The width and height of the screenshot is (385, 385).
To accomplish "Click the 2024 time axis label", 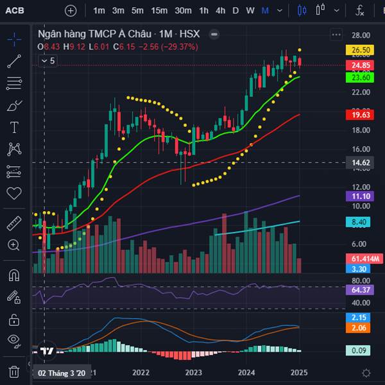I will tap(246, 373).
